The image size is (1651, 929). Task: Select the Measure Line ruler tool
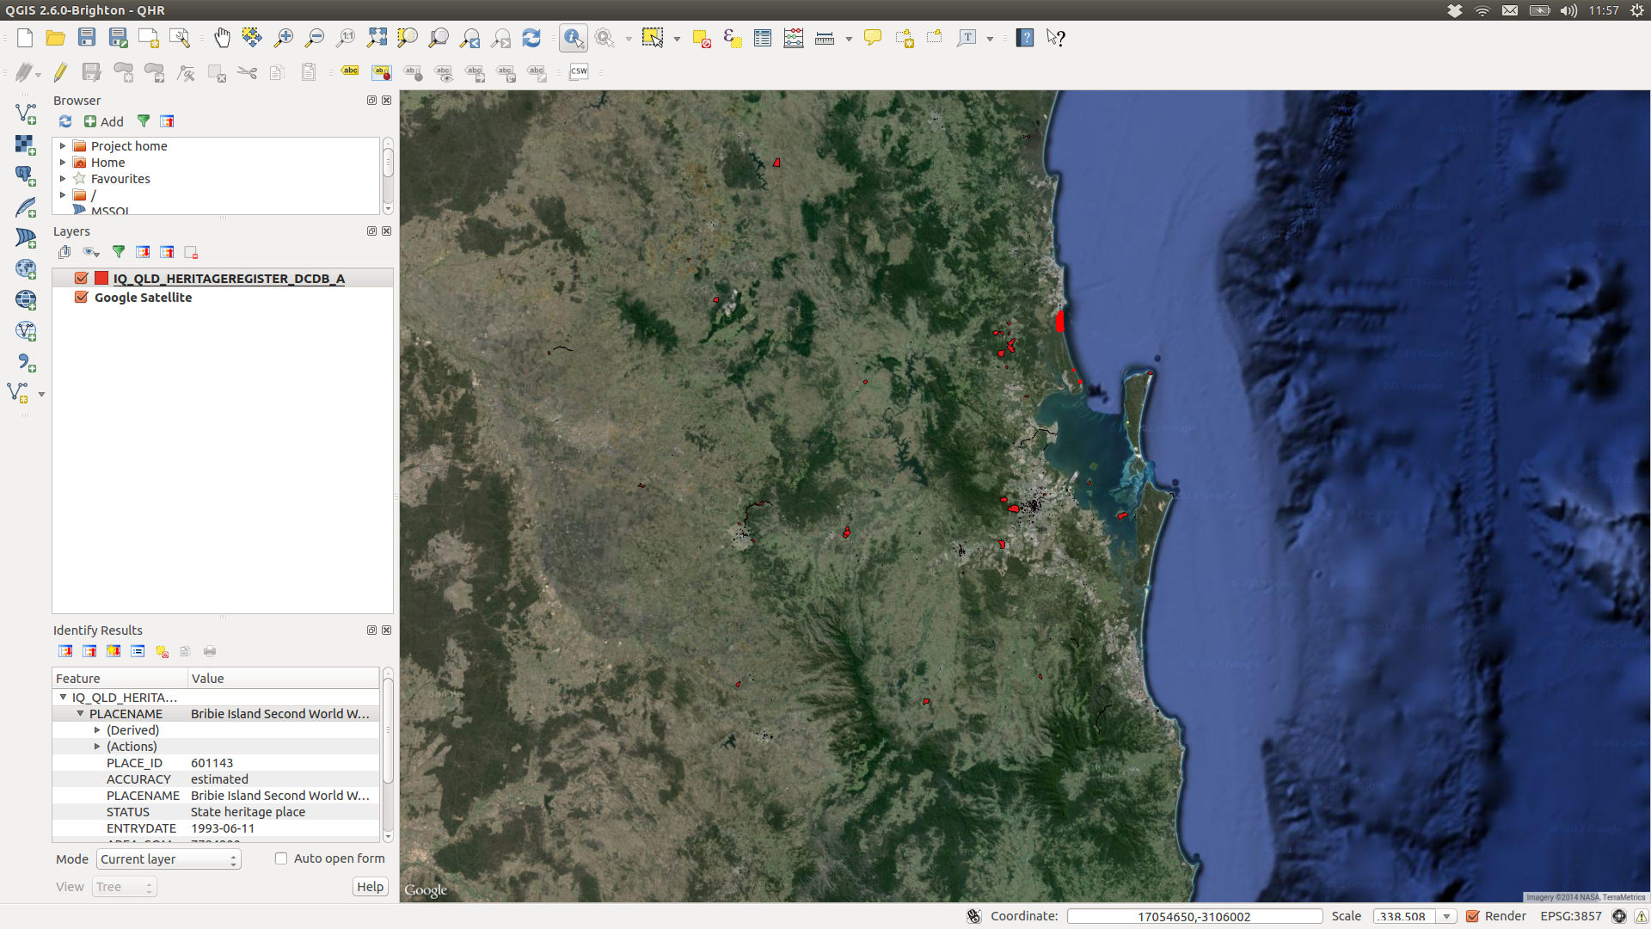coord(825,38)
